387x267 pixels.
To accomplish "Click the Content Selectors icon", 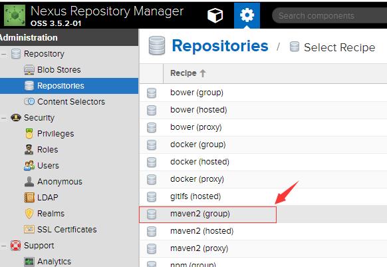I will point(29,101).
